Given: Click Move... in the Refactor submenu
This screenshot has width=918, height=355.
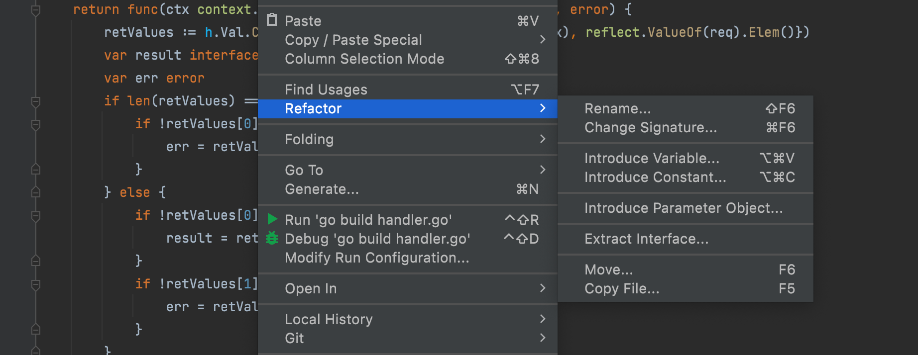Looking at the screenshot, I should pyautogui.click(x=609, y=269).
